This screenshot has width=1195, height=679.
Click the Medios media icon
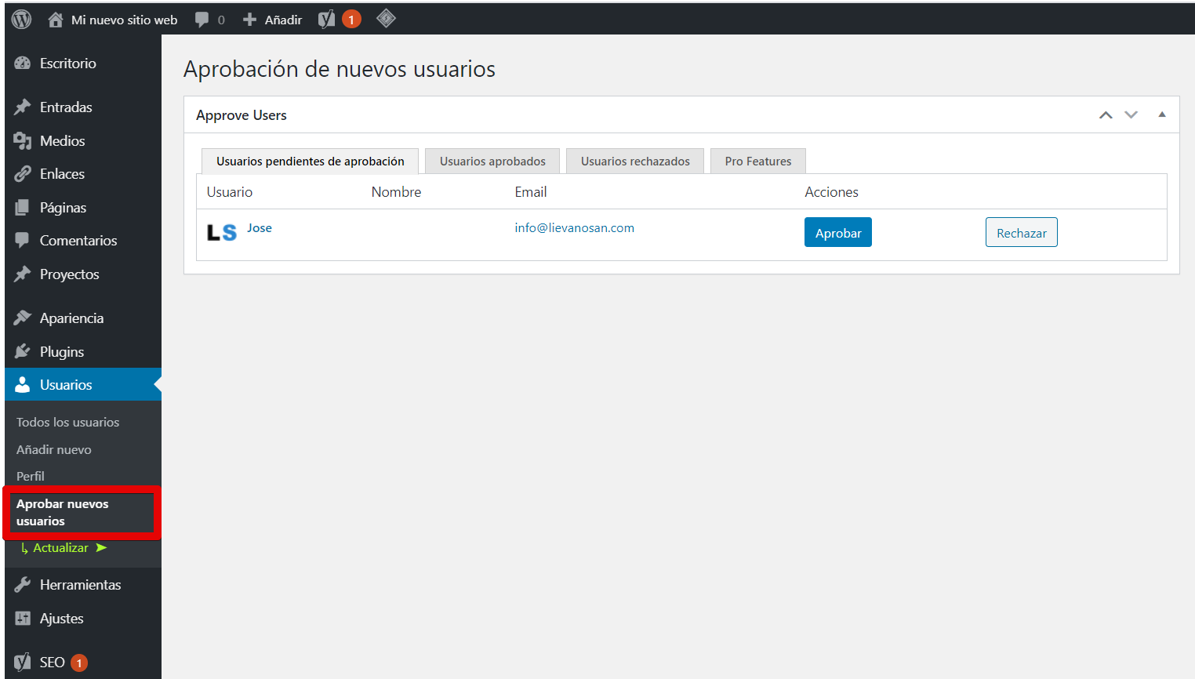point(23,141)
